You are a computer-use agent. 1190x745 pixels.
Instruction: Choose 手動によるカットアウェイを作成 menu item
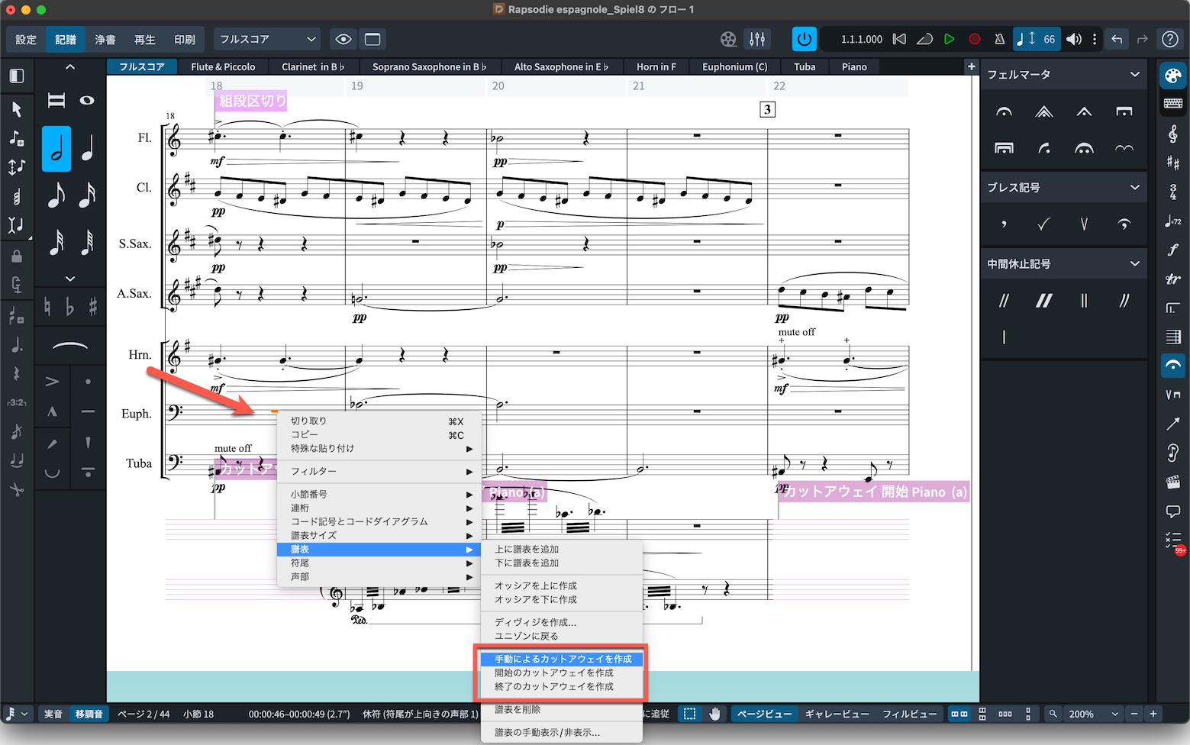pyautogui.click(x=563, y=659)
